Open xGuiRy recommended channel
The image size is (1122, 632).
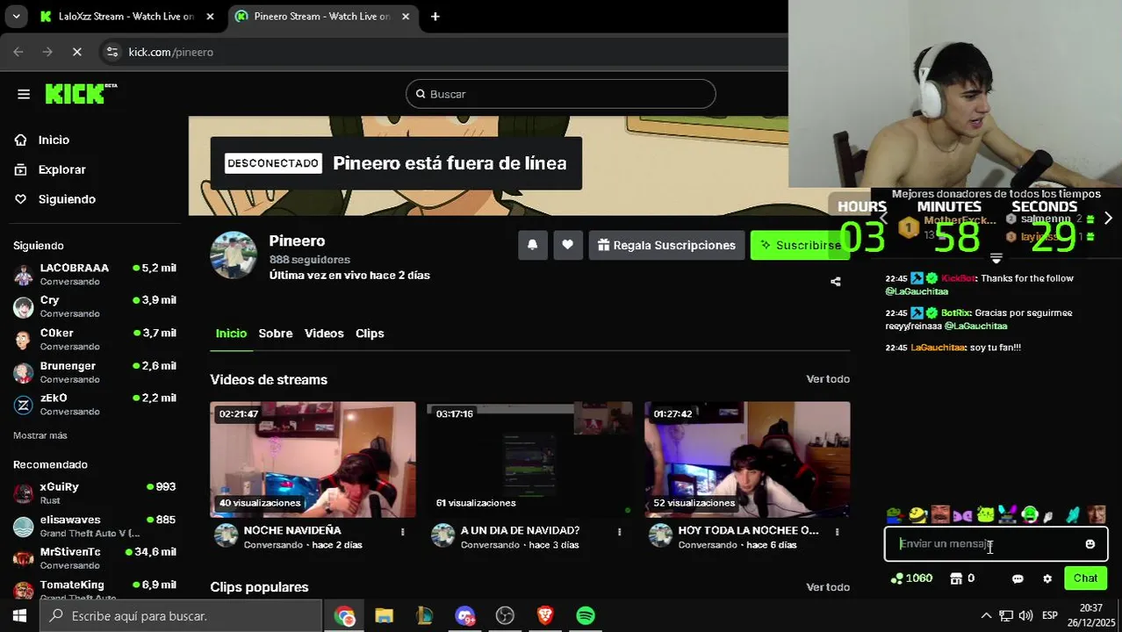[x=94, y=492]
